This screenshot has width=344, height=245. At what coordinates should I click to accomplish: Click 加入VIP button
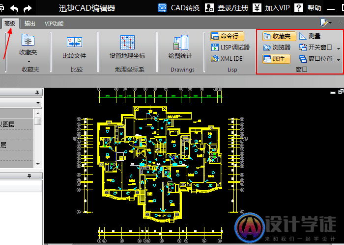click(x=277, y=8)
